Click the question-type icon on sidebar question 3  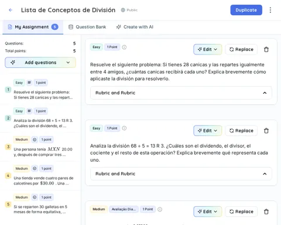35,139
